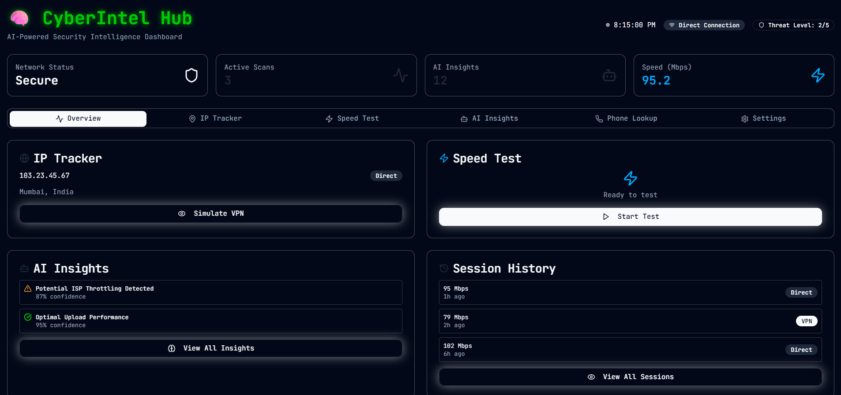Open View All Insights

[211, 348]
